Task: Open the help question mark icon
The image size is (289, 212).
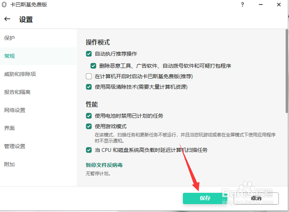Action: [x=242, y=5]
